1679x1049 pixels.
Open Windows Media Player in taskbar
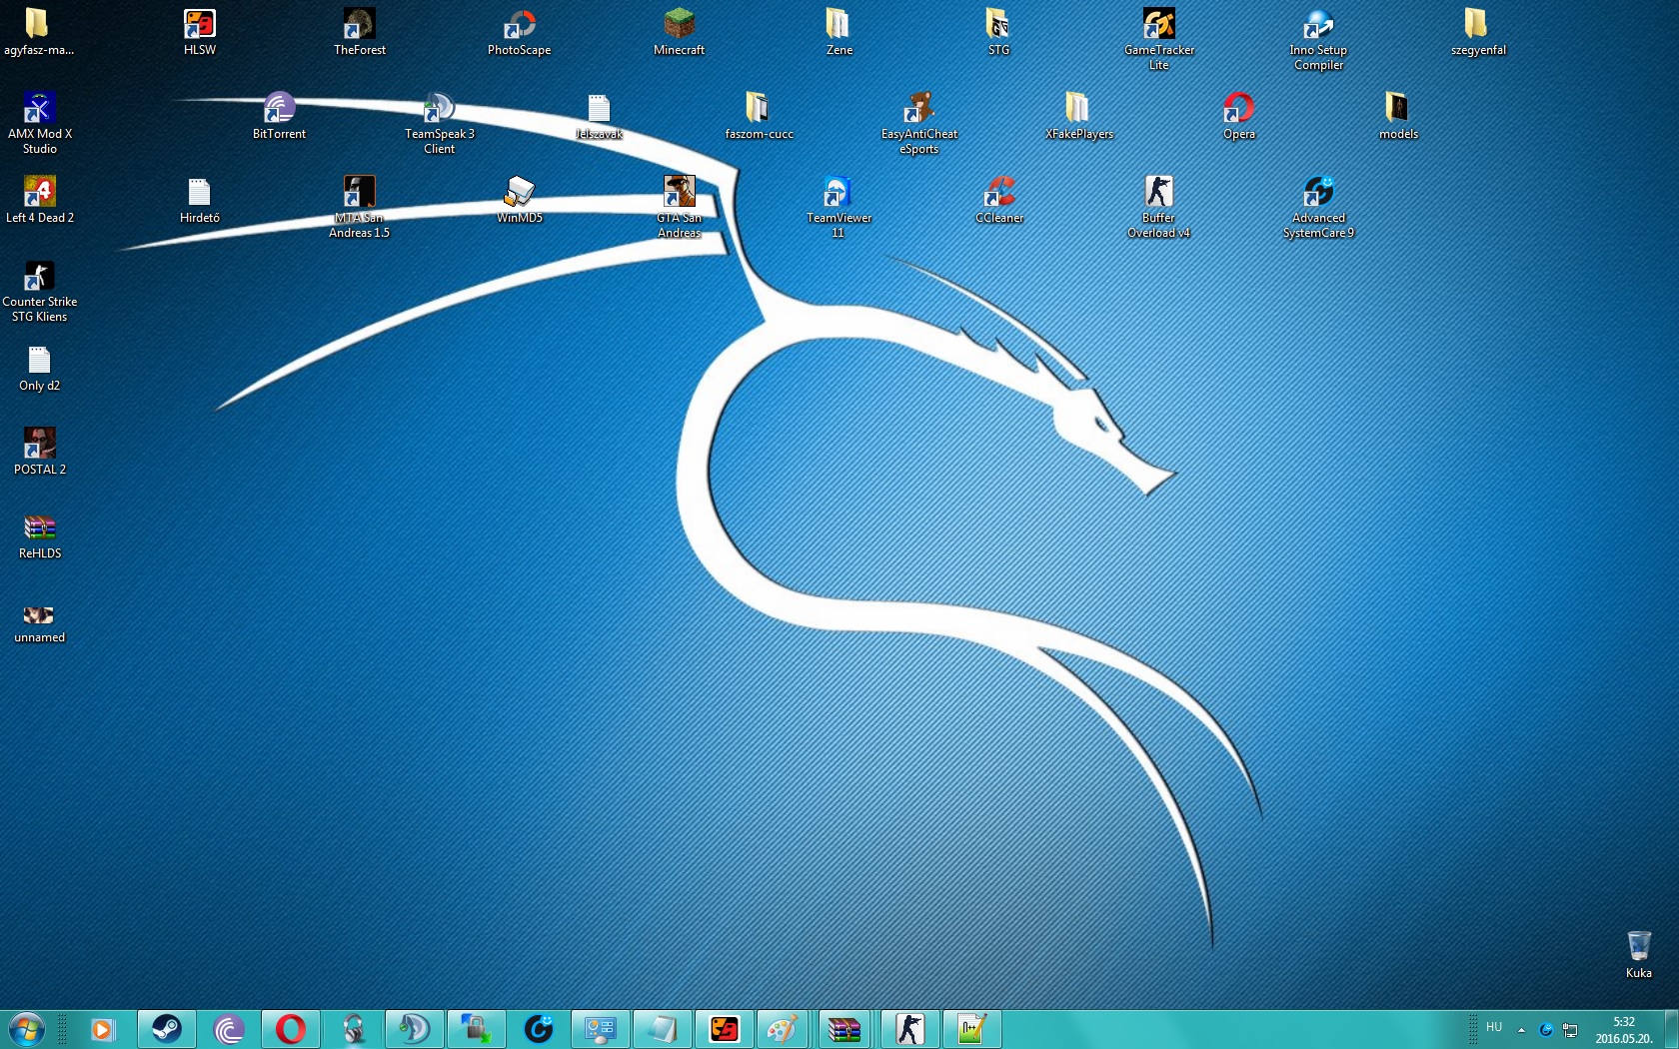(x=103, y=1029)
